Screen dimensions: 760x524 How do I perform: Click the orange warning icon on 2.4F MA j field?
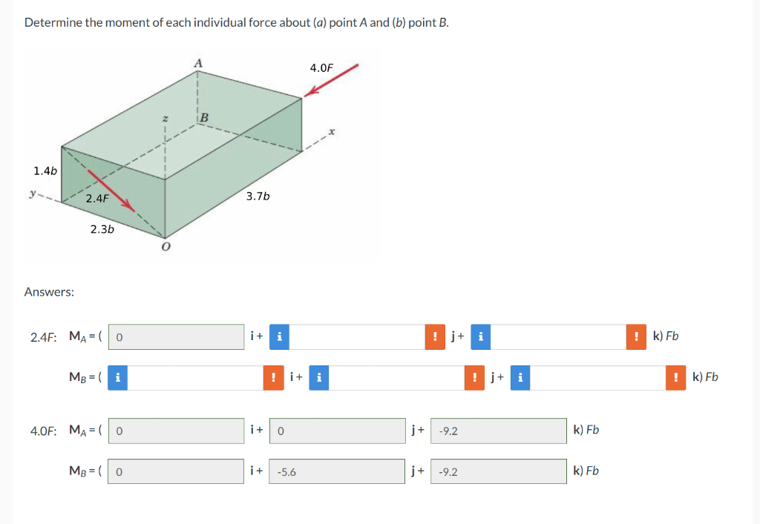tap(435, 336)
